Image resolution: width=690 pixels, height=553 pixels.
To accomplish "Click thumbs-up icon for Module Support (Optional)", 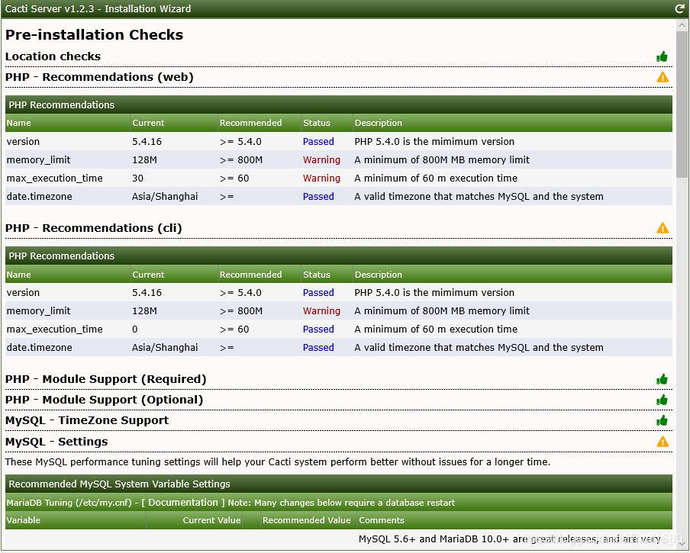I will point(662,400).
